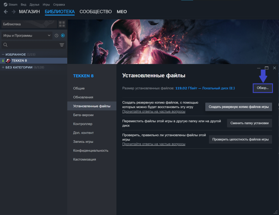Open the Кастомизация section

click(x=84, y=159)
